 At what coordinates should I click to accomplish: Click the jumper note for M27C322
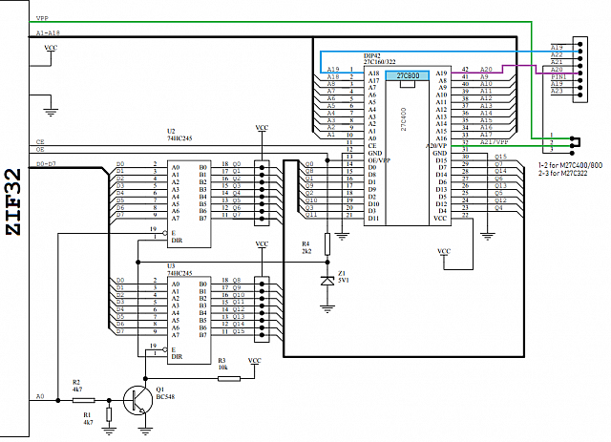click(562, 173)
